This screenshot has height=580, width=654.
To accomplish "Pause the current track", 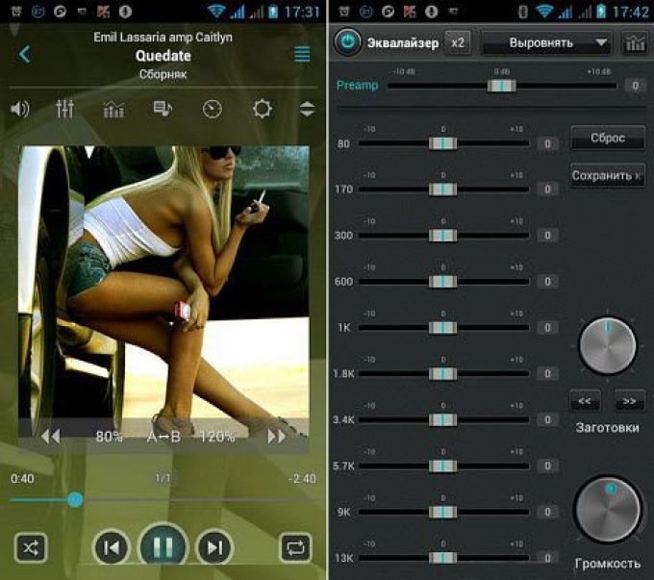I will pos(163,547).
